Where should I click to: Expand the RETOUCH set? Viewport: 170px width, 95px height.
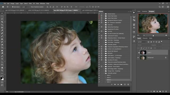(104, 53)
